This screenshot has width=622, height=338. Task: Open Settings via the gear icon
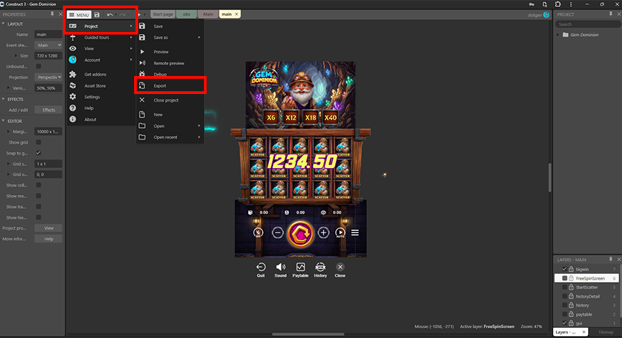pyautogui.click(x=73, y=97)
